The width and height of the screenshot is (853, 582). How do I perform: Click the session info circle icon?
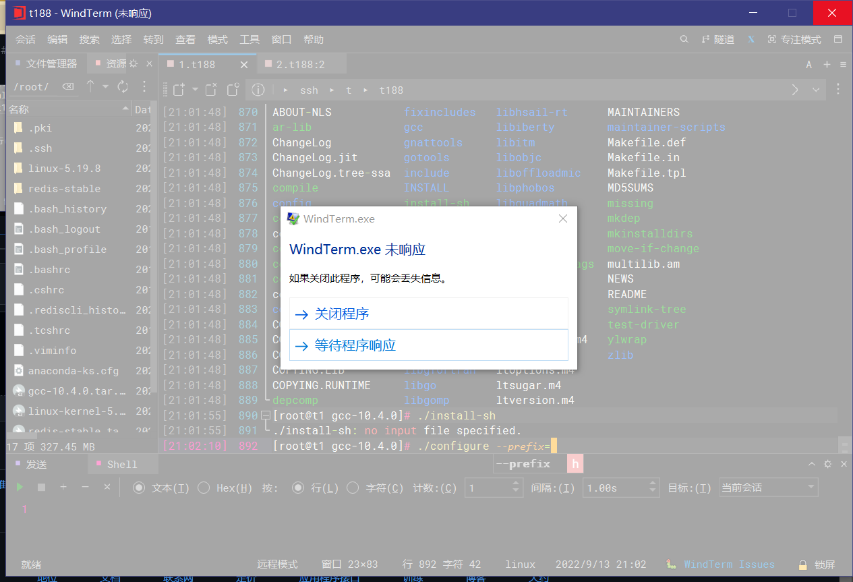coord(258,90)
